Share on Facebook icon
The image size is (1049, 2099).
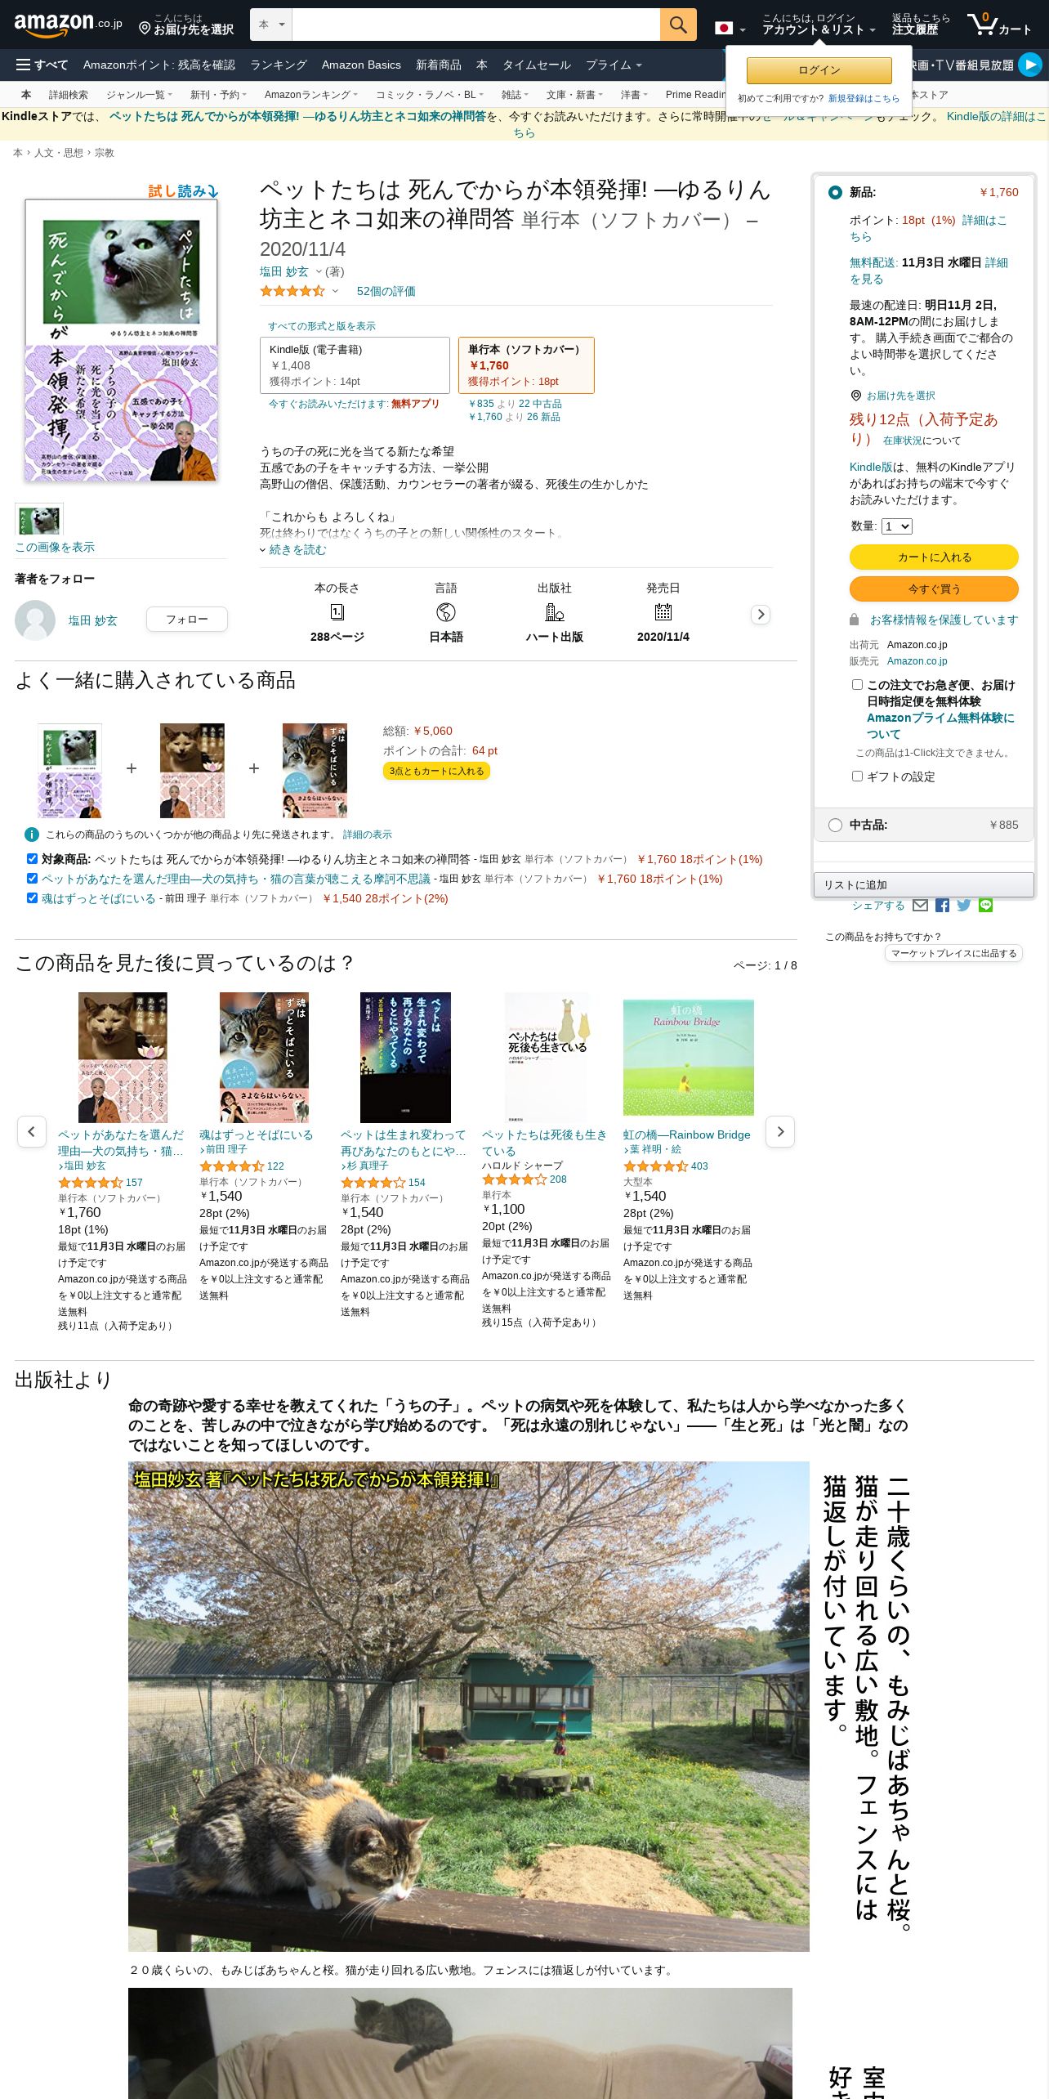[942, 905]
